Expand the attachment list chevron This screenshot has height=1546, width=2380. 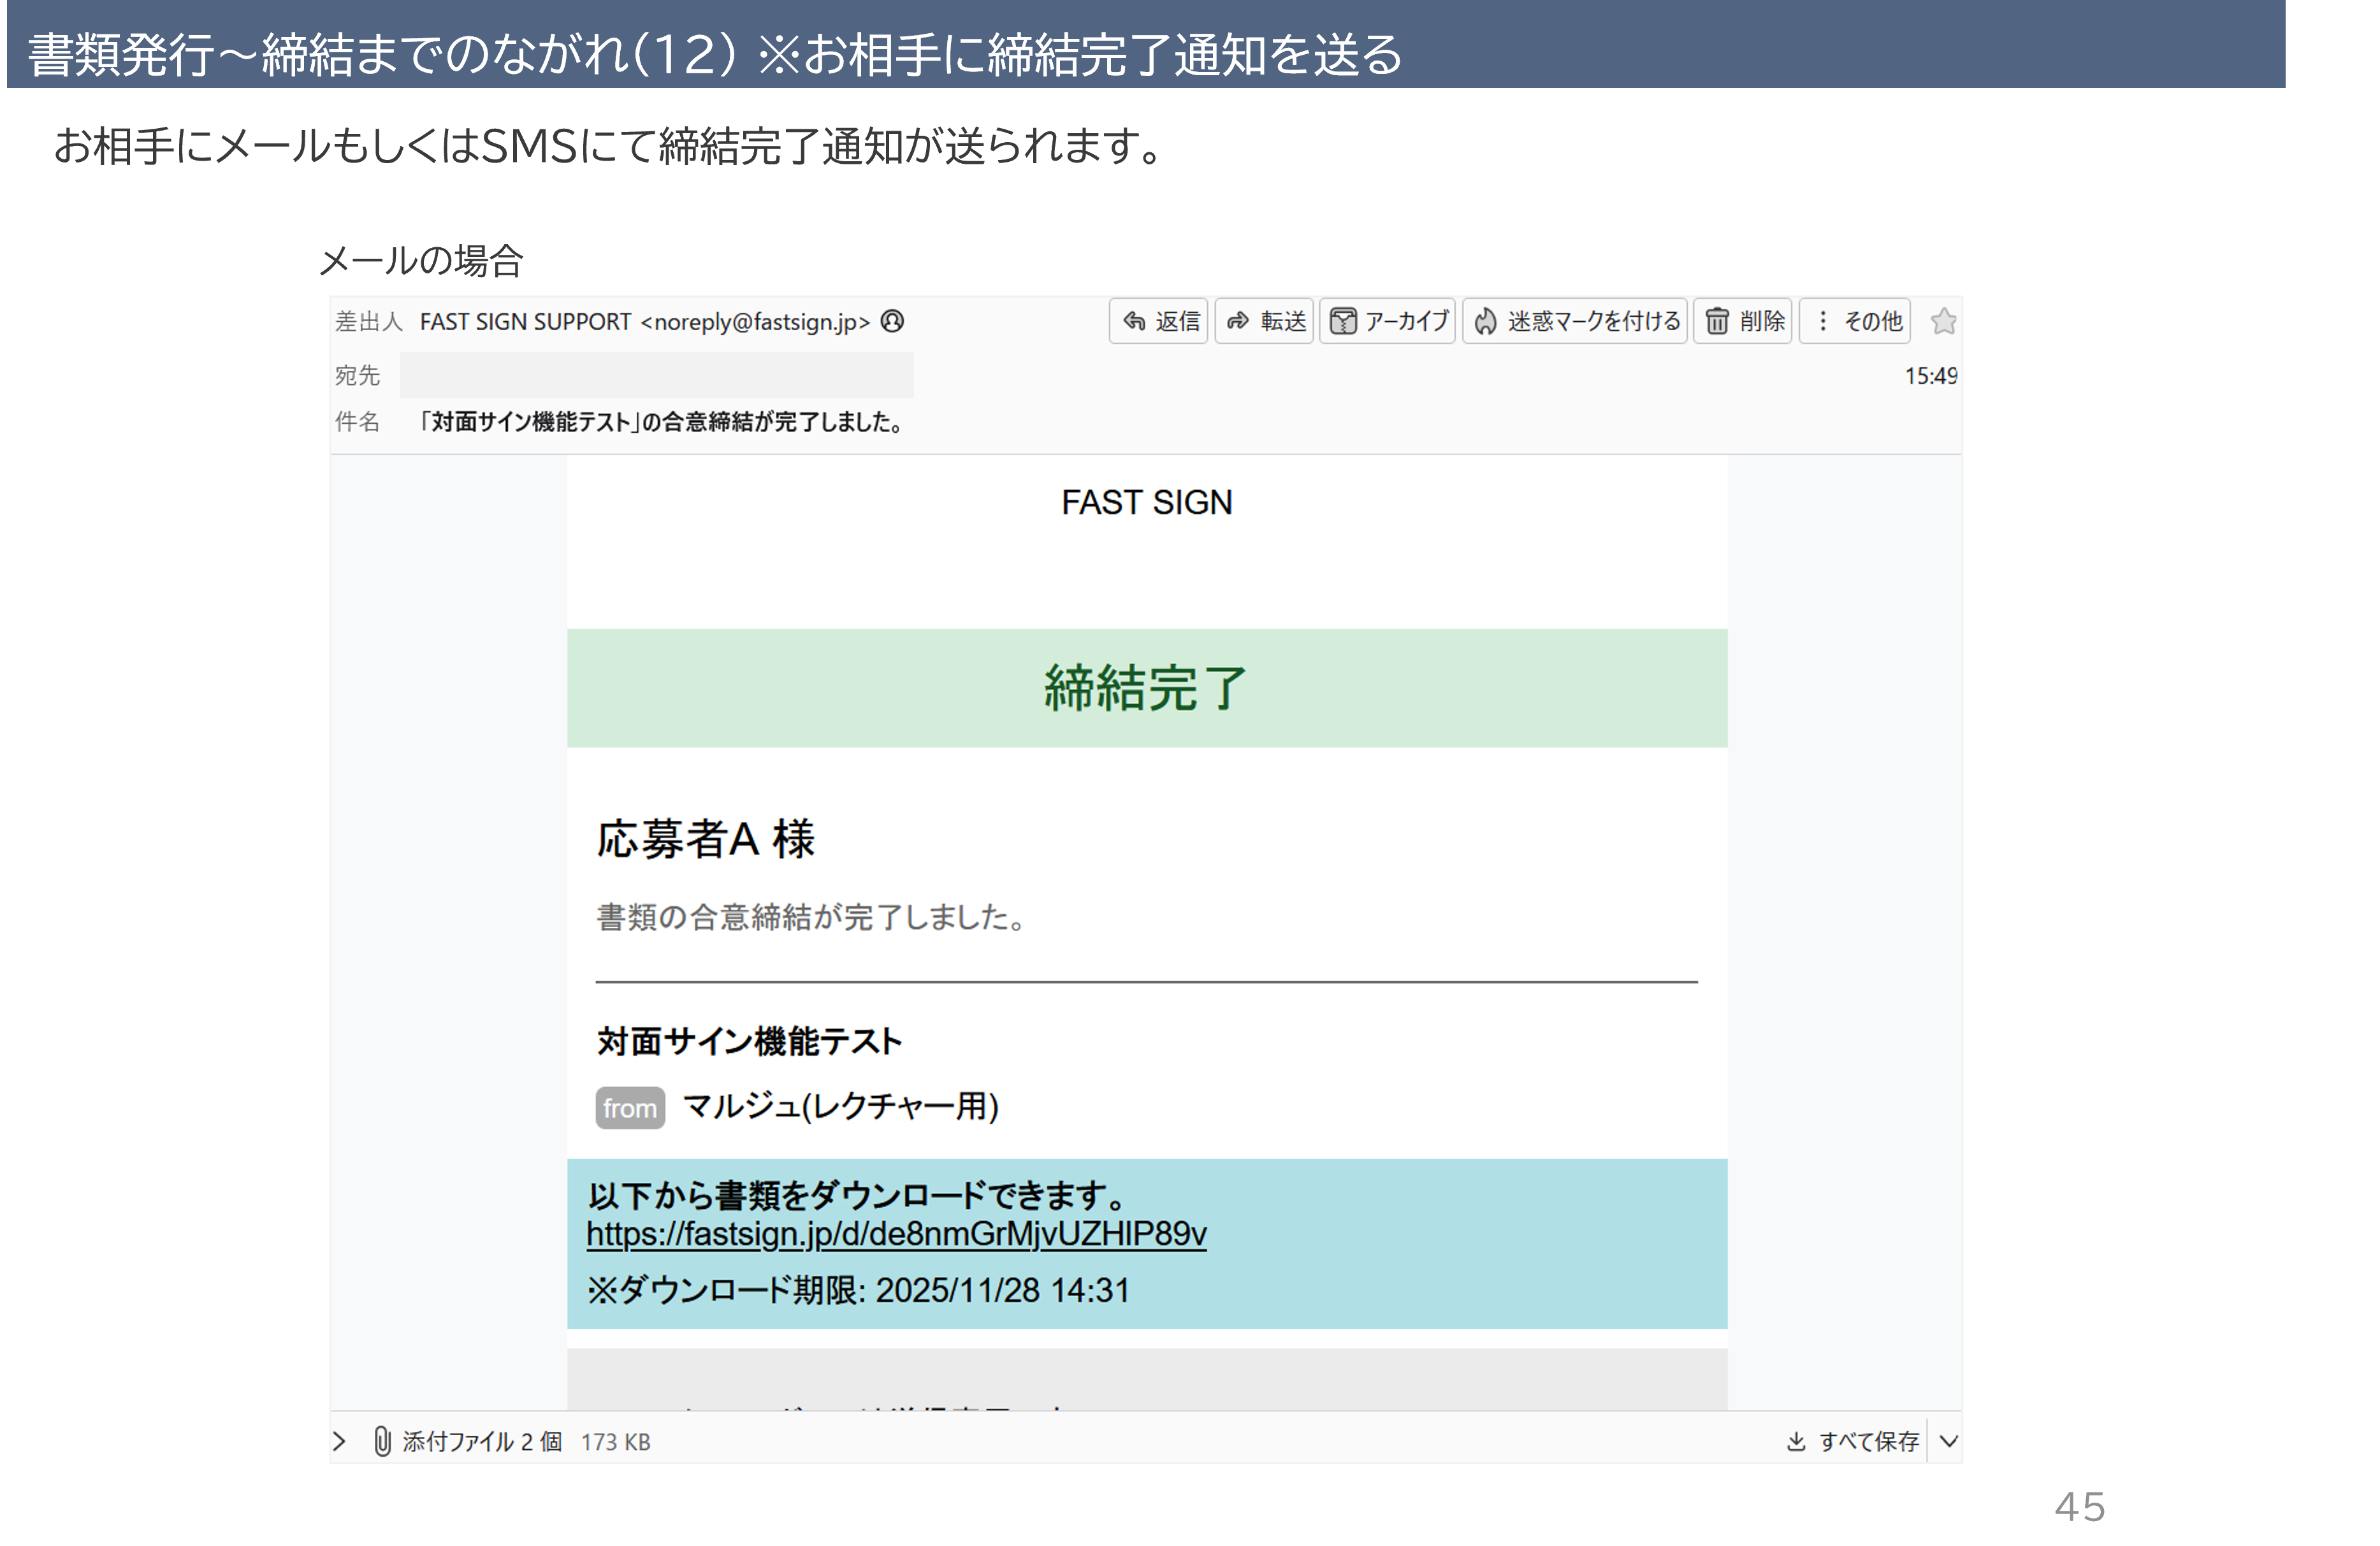[339, 1441]
